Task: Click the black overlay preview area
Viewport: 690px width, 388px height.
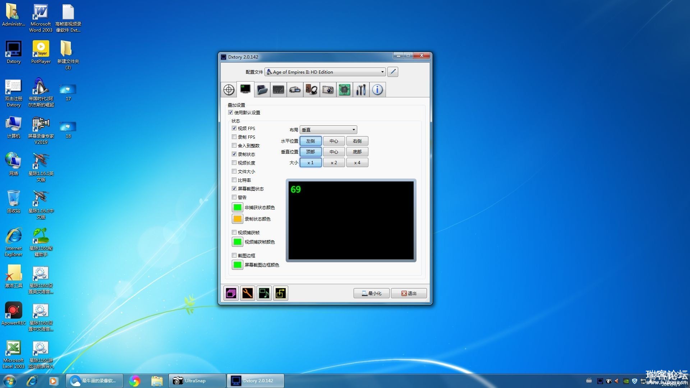Action: [351, 220]
